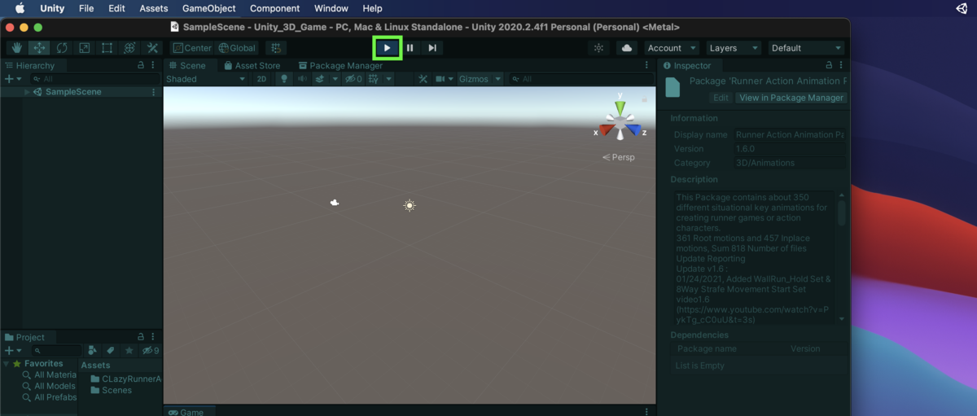
Task: Open scene effects dropdown arrow
Action: [334, 79]
